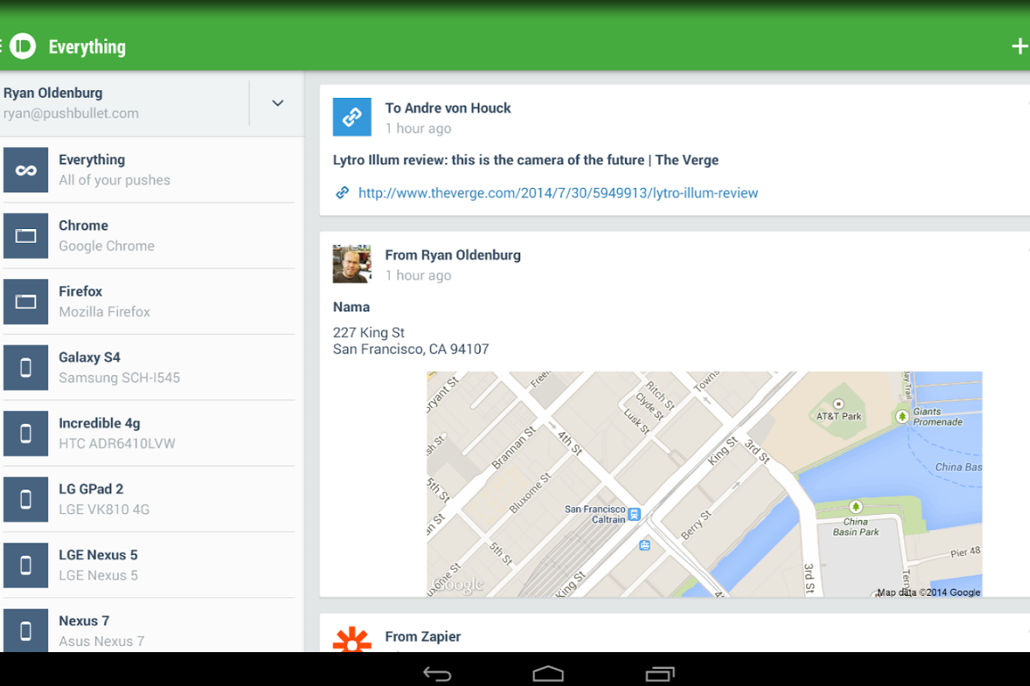The height and width of the screenshot is (686, 1030).
Task: Expand the Ryan Oldenburg account dropdown
Action: click(x=278, y=103)
